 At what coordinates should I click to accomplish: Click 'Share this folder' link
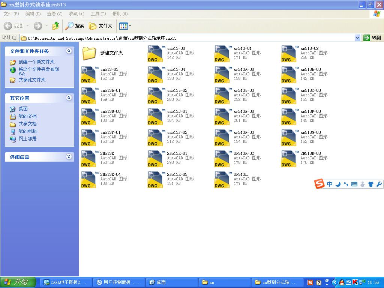point(32,80)
